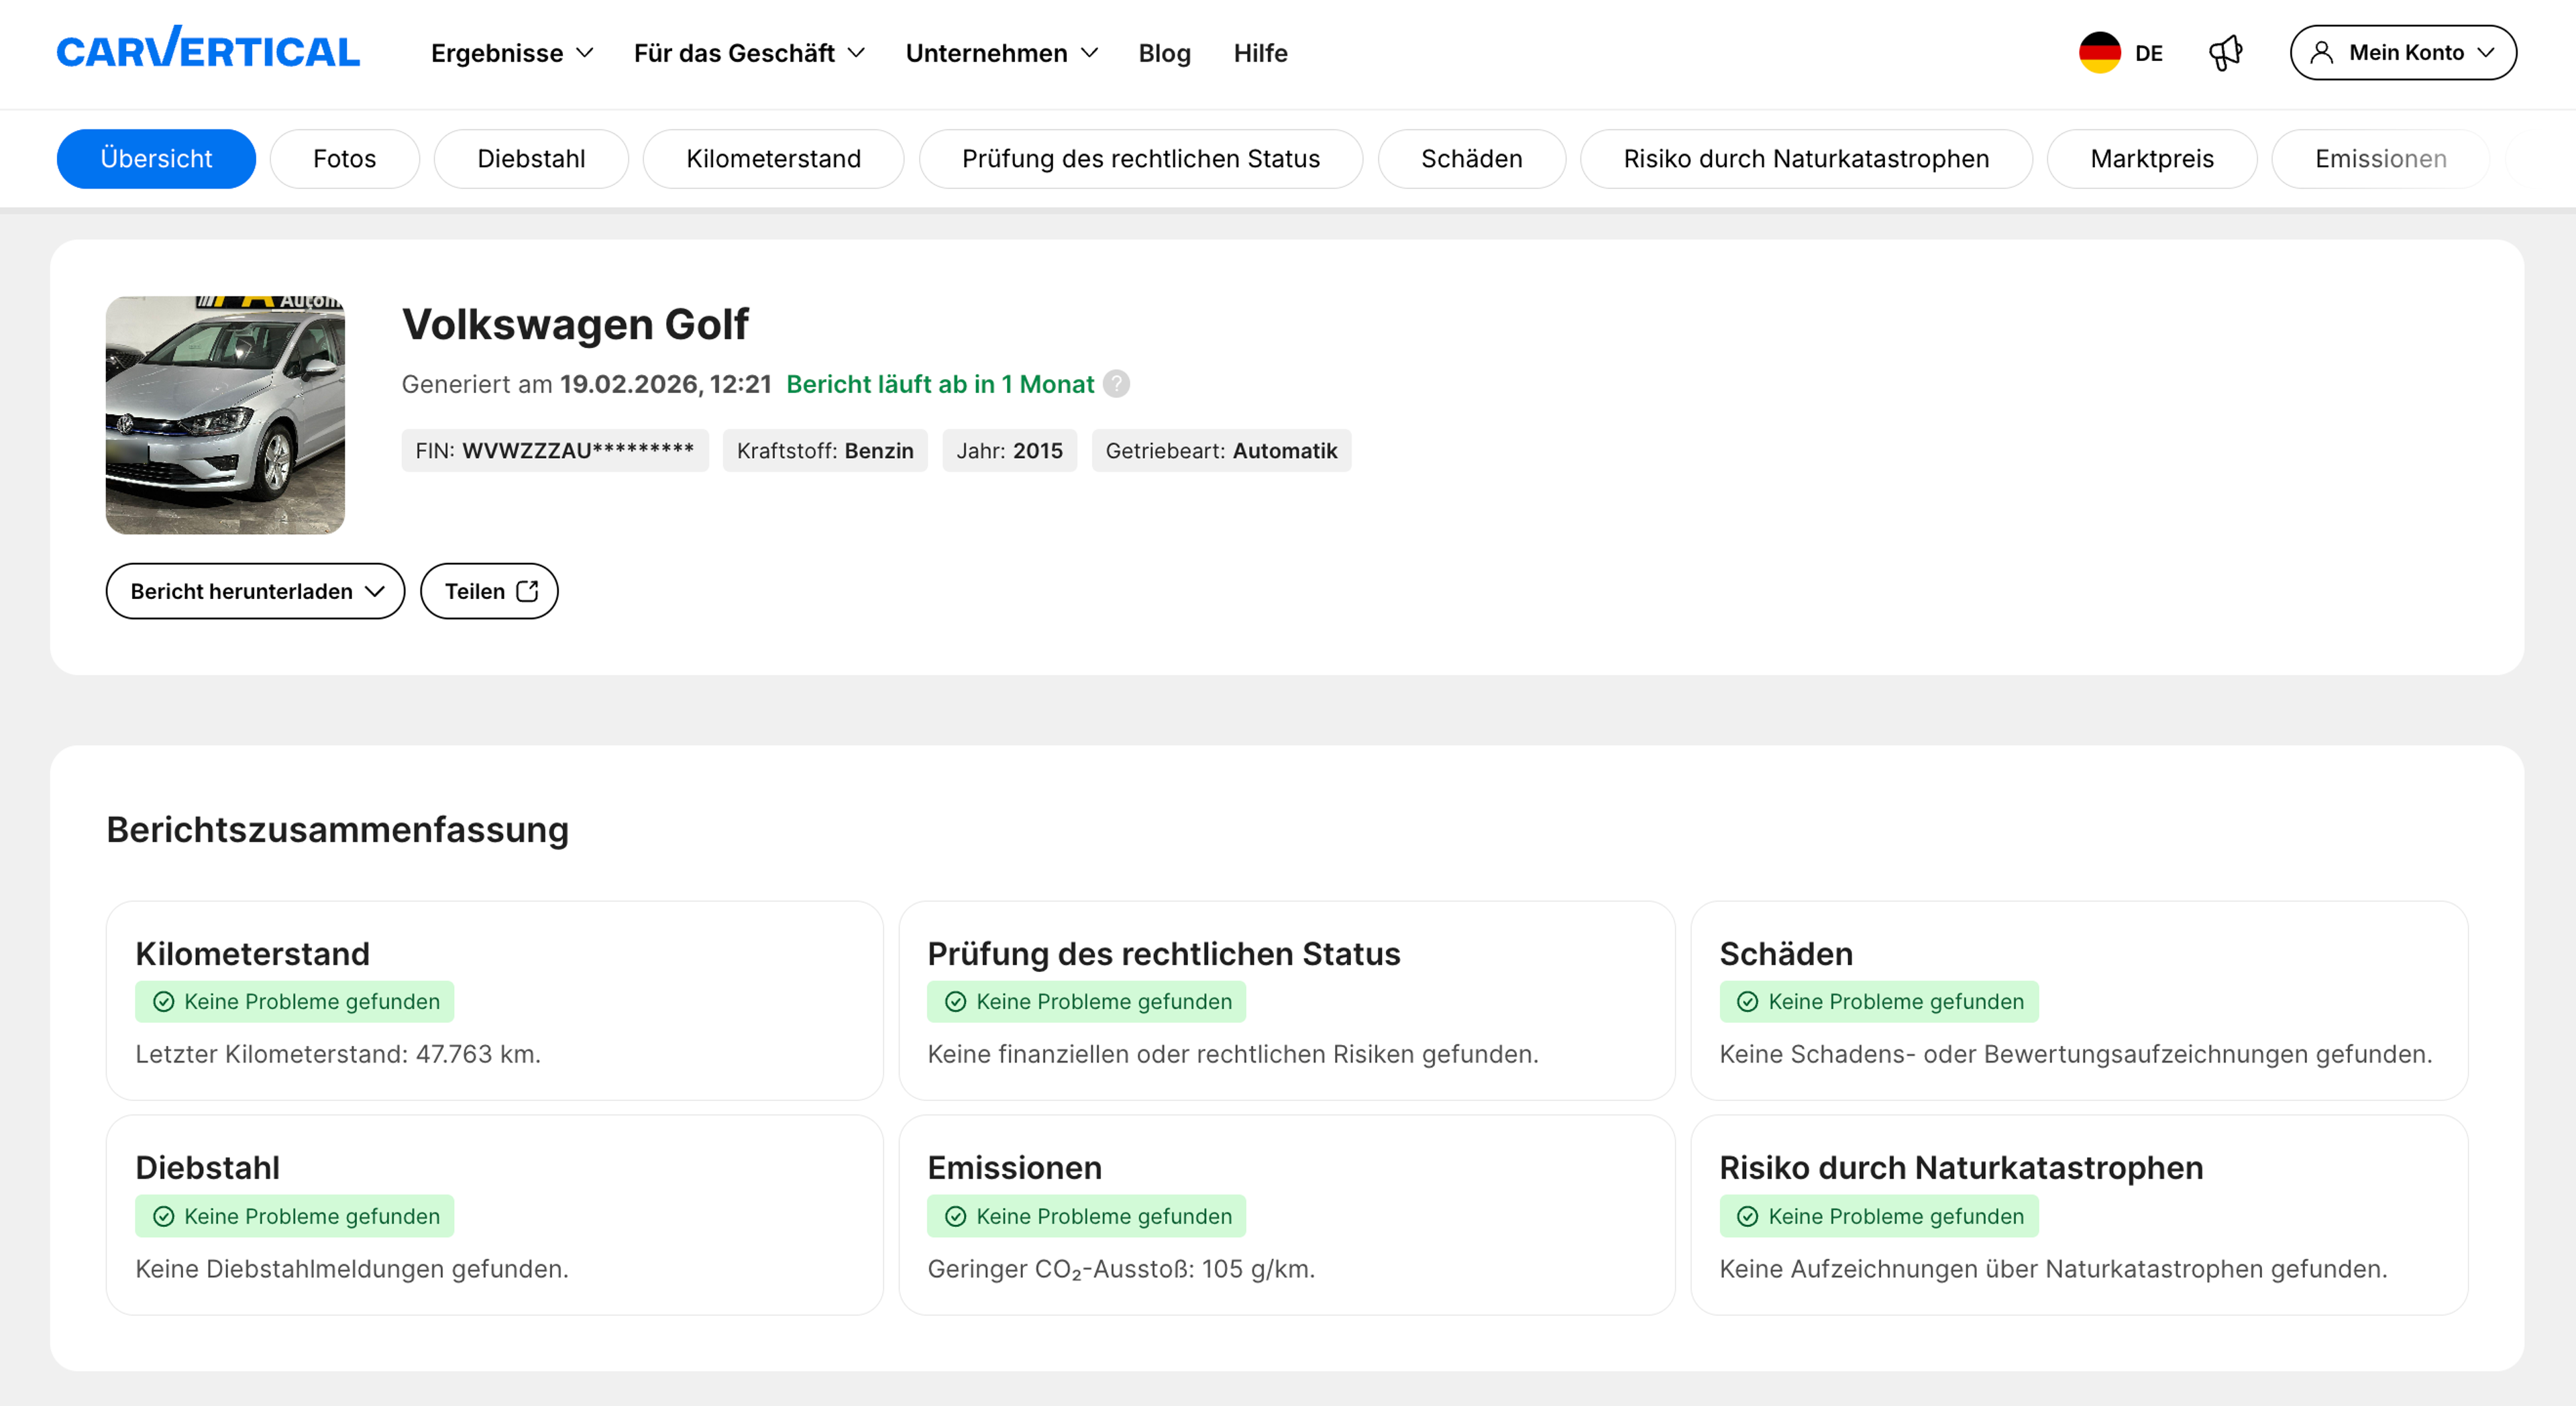Open the Hilfe page
Screen dimensions: 2576x1406
1260,53
